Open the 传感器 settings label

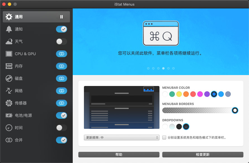(x=21, y=103)
